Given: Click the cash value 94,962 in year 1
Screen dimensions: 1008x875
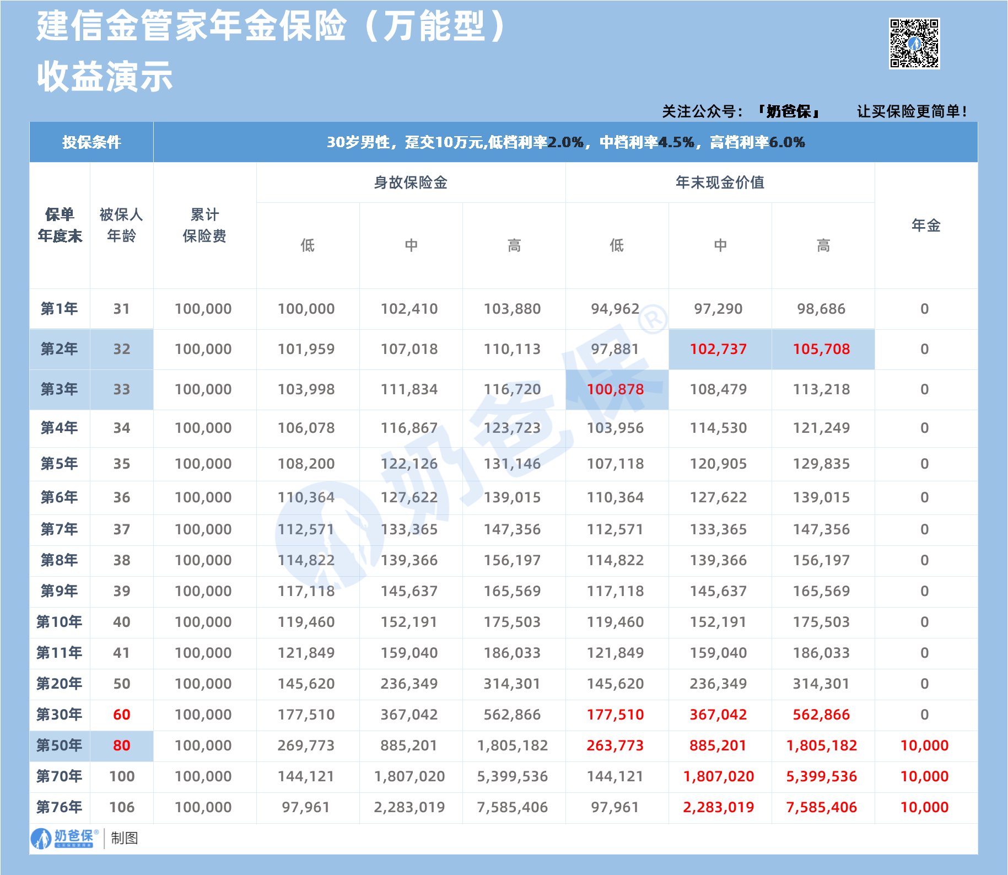Looking at the screenshot, I should pos(615,309).
